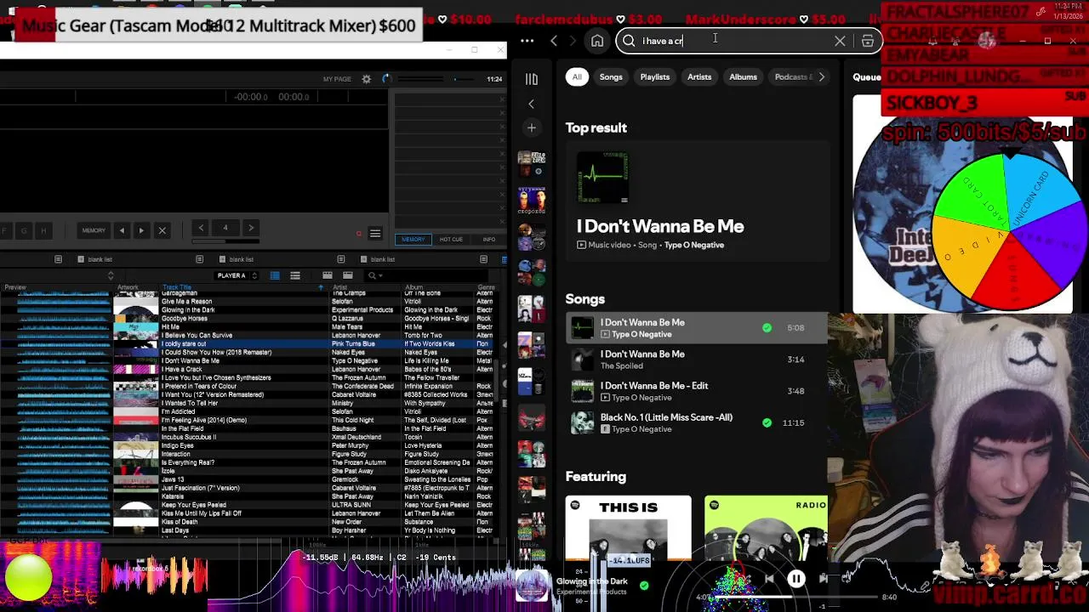Screen dimensions: 1089x612
Task: Click the Indigo Eyes track row
Action: point(247,446)
